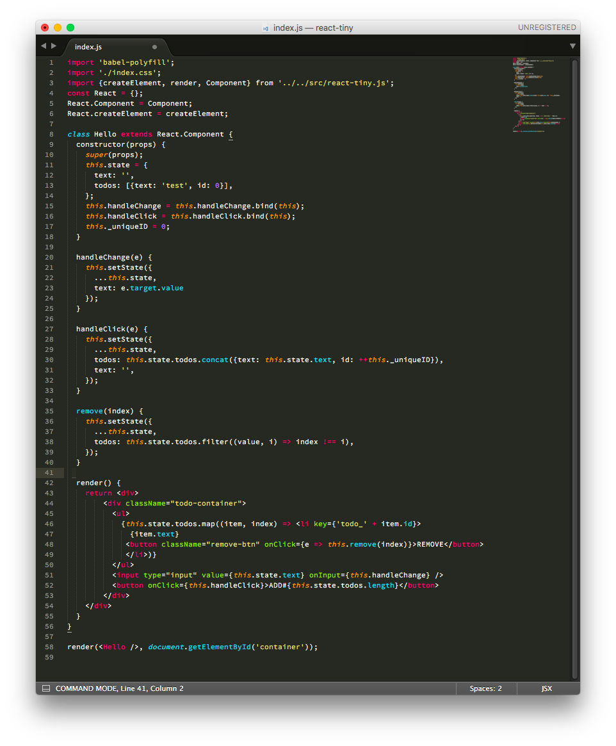The width and height of the screenshot is (616, 746).
Task: Click 'e.target.value' on line 23
Action: [152, 288]
